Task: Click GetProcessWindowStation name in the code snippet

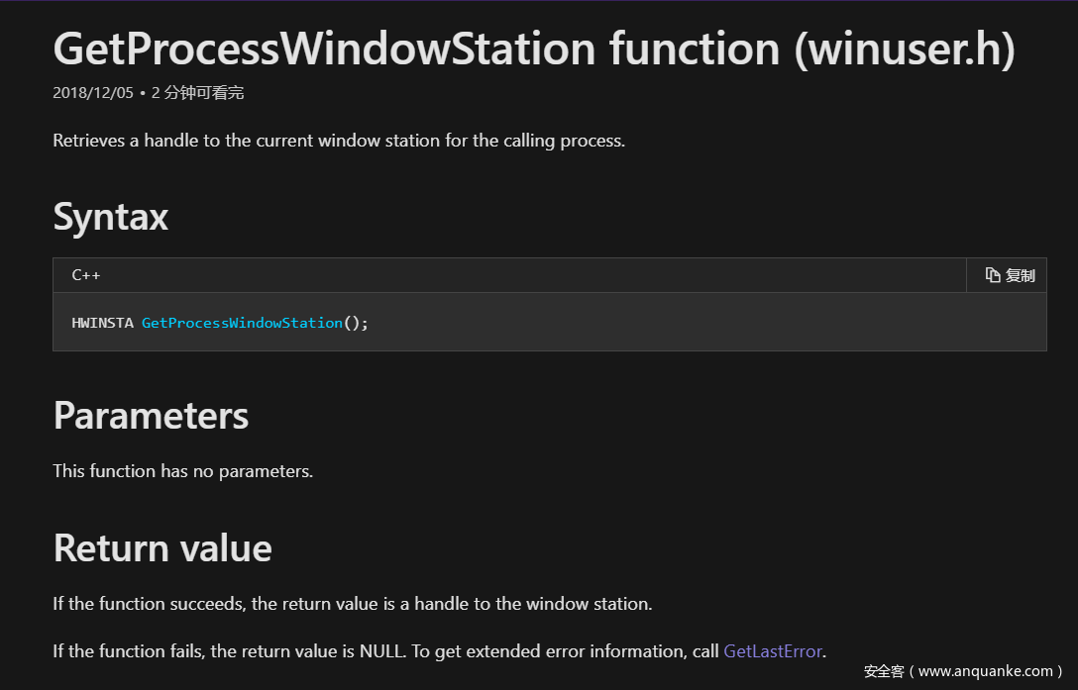Action: 242,323
